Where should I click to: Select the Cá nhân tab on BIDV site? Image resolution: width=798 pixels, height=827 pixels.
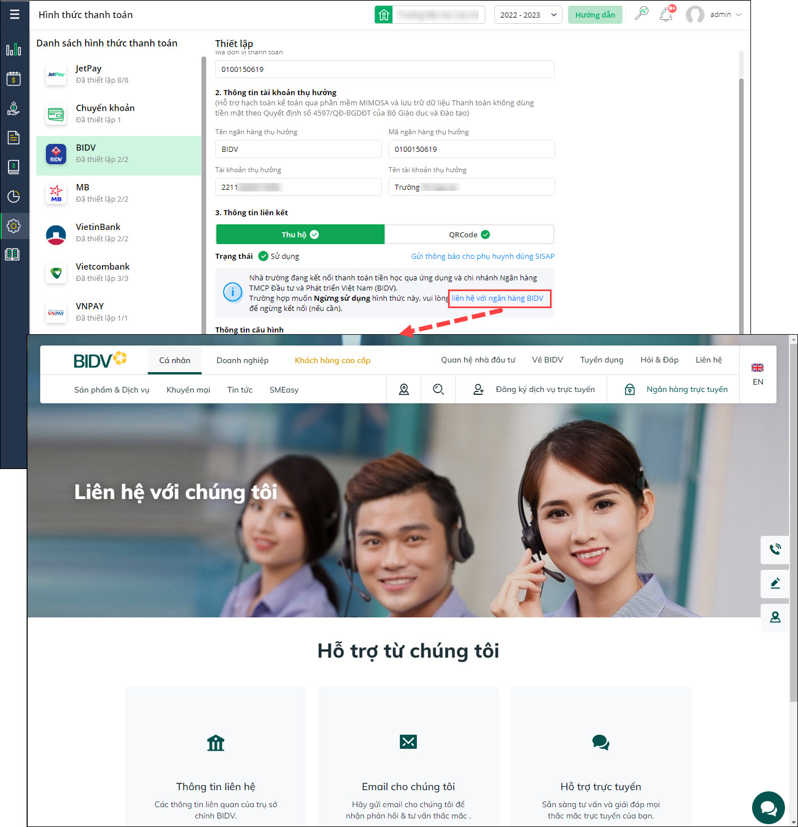click(174, 360)
